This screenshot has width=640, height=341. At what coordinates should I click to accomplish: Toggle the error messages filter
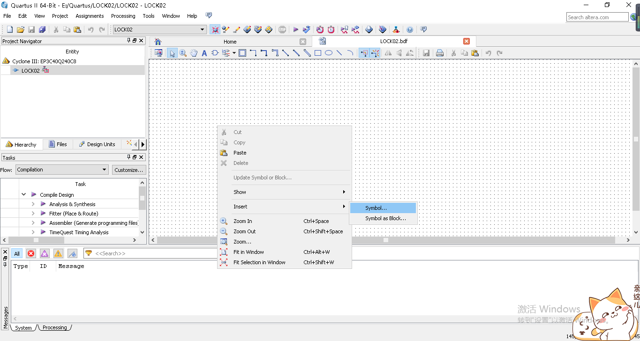31,253
